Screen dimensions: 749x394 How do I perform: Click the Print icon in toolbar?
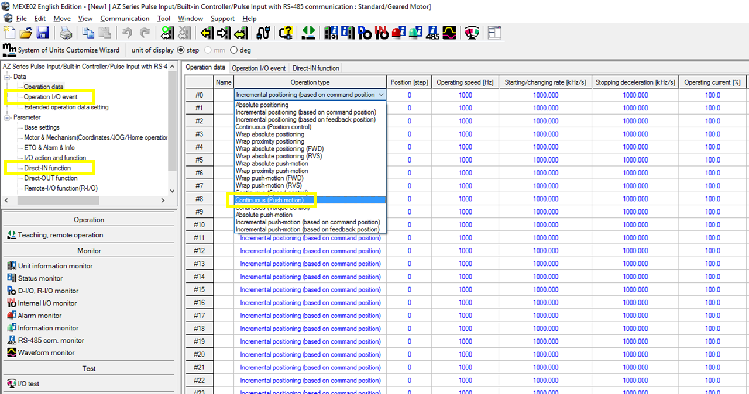point(65,33)
